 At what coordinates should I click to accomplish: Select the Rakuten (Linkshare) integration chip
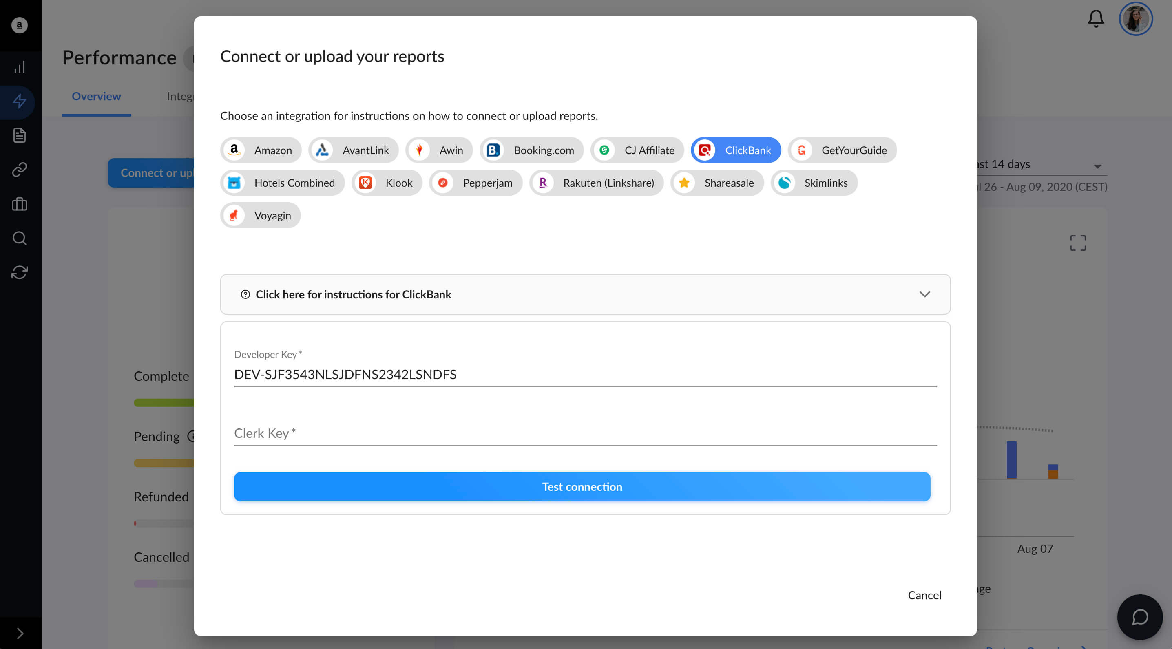(x=597, y=183)
